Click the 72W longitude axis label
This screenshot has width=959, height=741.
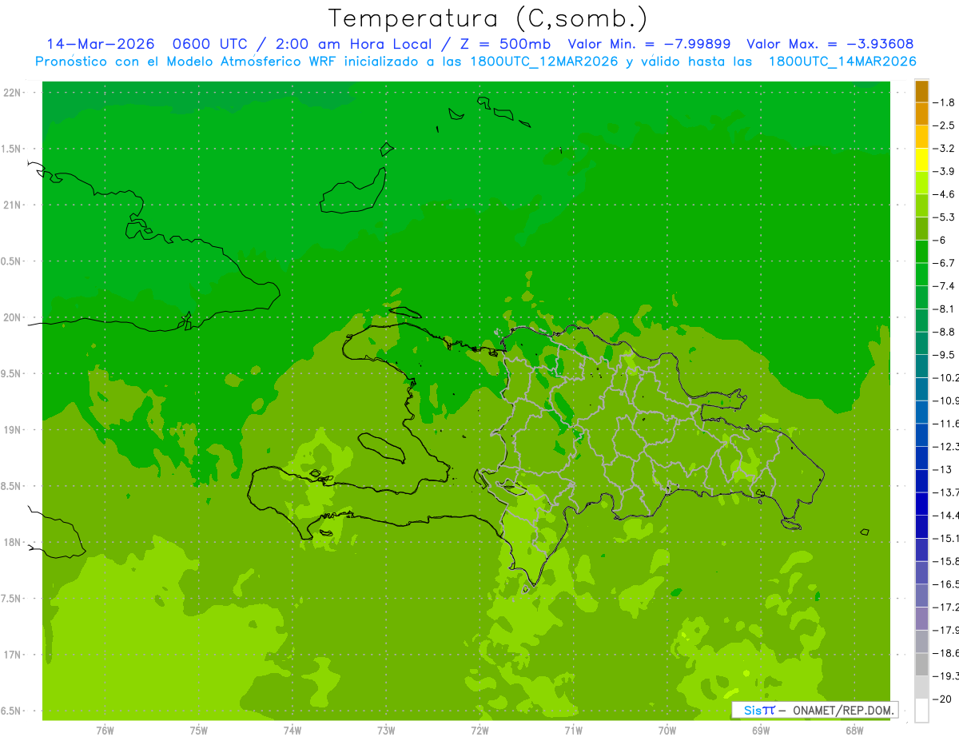click(x=479, y=730)
